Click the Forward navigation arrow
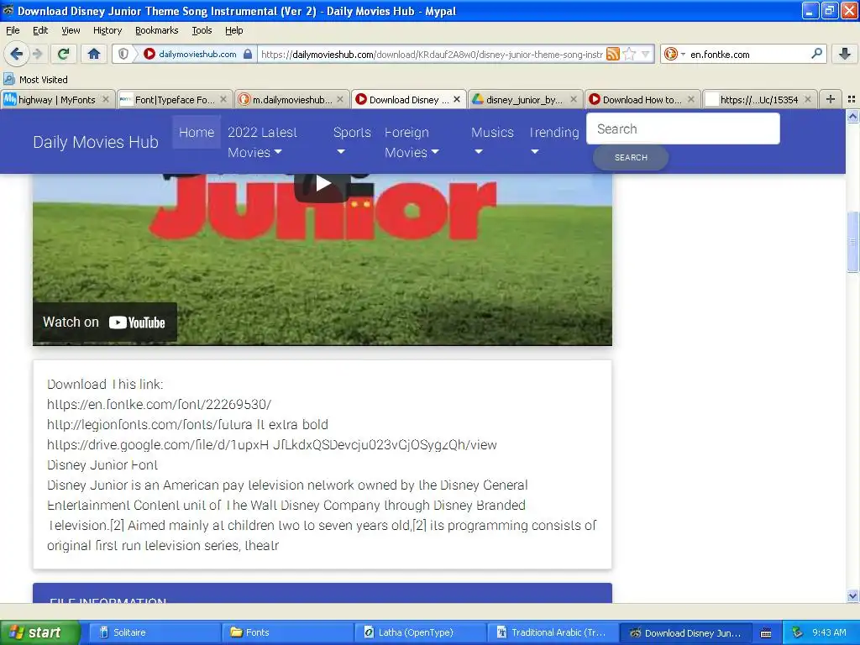The height and width of the screenshot is (645, 860). [37, 54]
